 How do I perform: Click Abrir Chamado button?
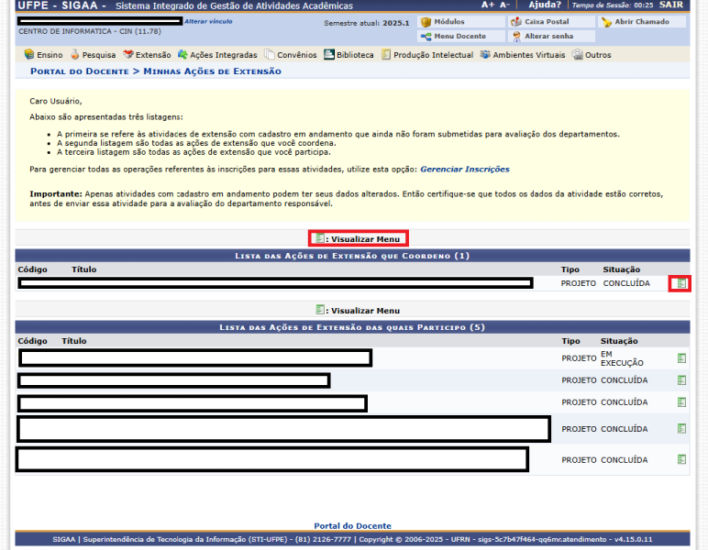[x=641, y=22]
